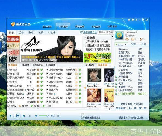Image resolution: width=162 pixels, height=136 pixels.
Task: Open the playlist mode menu dropdown
Action: (x=145, y=108)
